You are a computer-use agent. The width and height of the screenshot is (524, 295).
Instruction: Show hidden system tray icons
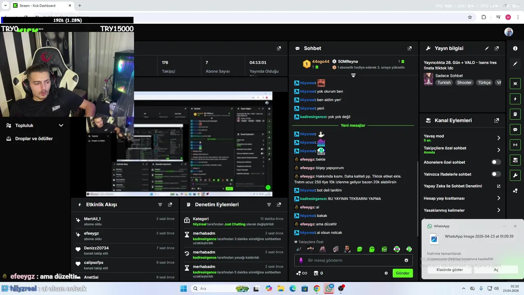click(x=463, y=288)
